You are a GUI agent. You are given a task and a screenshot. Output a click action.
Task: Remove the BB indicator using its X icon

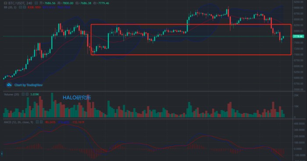(24, 7)
